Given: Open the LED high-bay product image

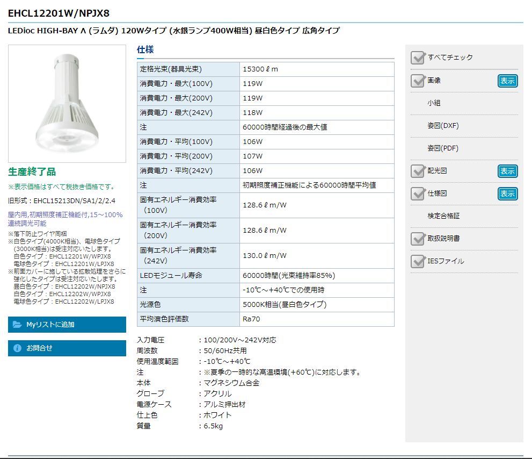Looking at the screenshot, I should click(x=67, y=104).
